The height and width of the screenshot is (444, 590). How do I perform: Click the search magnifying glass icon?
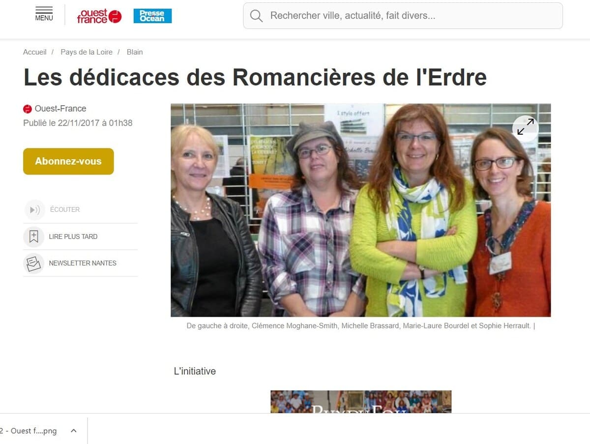click(256, 16)
